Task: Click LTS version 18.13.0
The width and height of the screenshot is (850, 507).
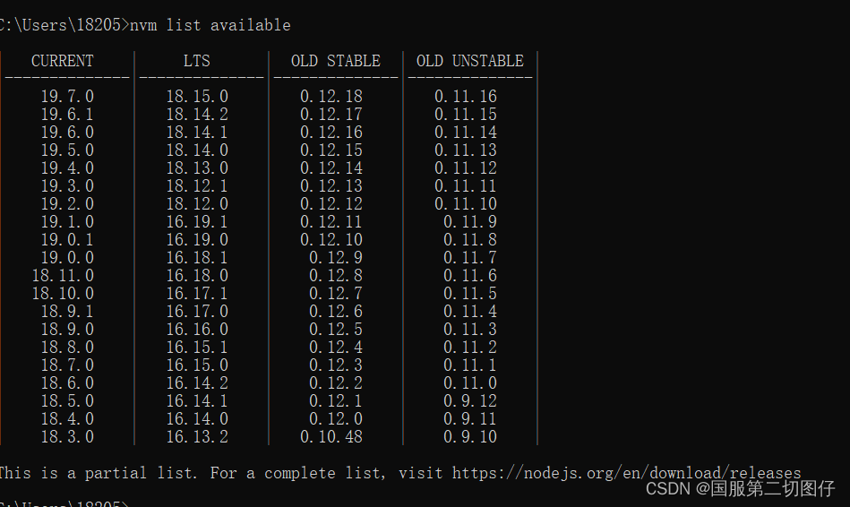Action: [x=197, y=168]
